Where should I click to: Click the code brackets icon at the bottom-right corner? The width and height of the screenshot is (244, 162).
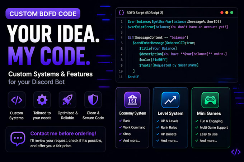click(236, 152)
